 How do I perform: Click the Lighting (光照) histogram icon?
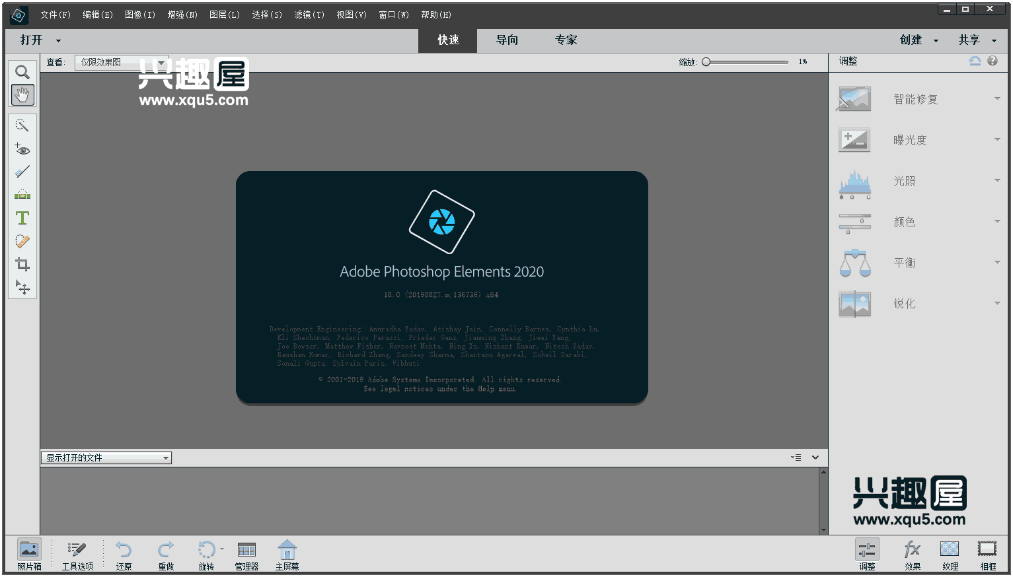tap(854, 184)
